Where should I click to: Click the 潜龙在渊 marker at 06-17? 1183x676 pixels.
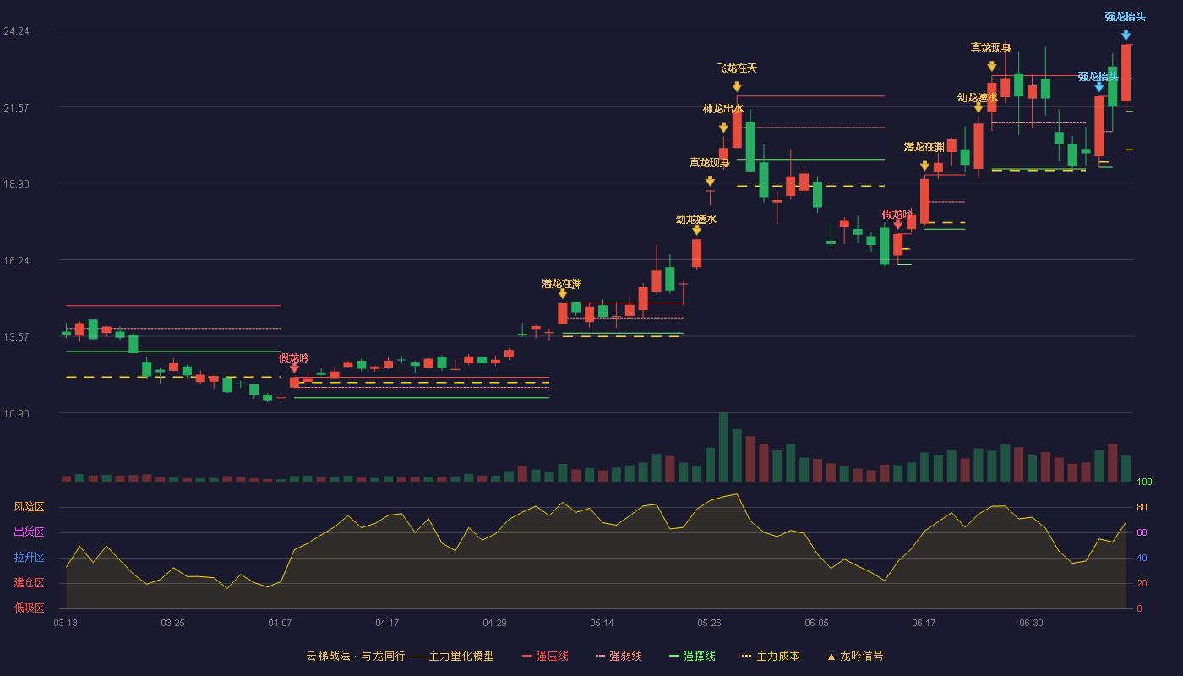[x=924, y=166]
